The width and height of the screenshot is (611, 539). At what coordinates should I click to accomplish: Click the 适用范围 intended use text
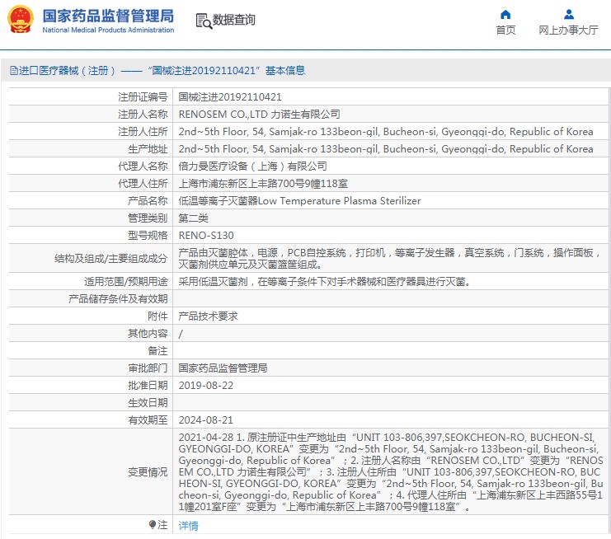click(x=324, y=282)
